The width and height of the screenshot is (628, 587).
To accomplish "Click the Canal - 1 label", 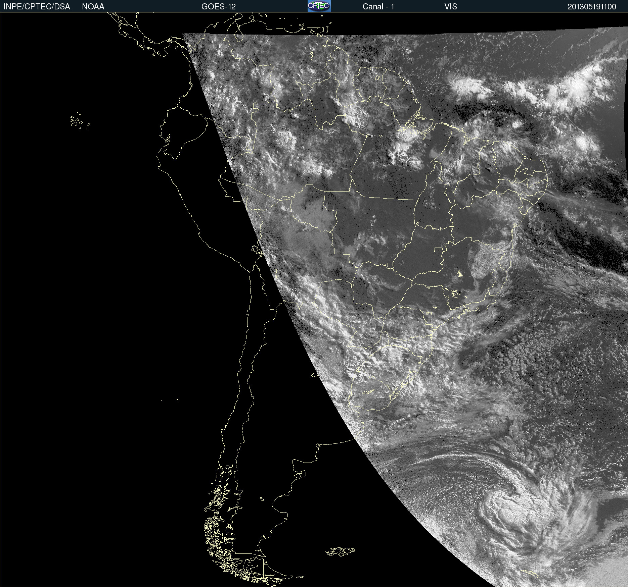I will [x=378, y=7].
